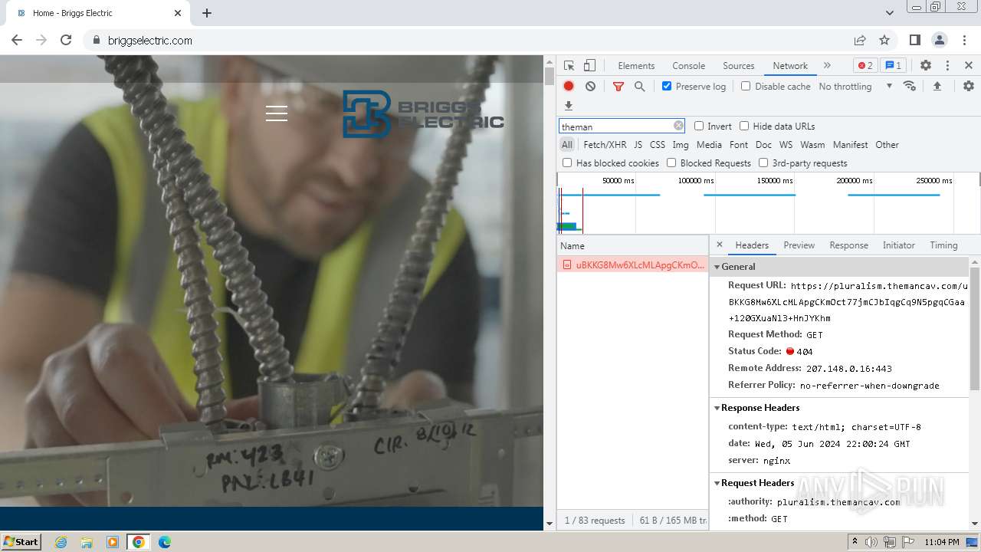Open the Initiator tab of request

point(898,245)
